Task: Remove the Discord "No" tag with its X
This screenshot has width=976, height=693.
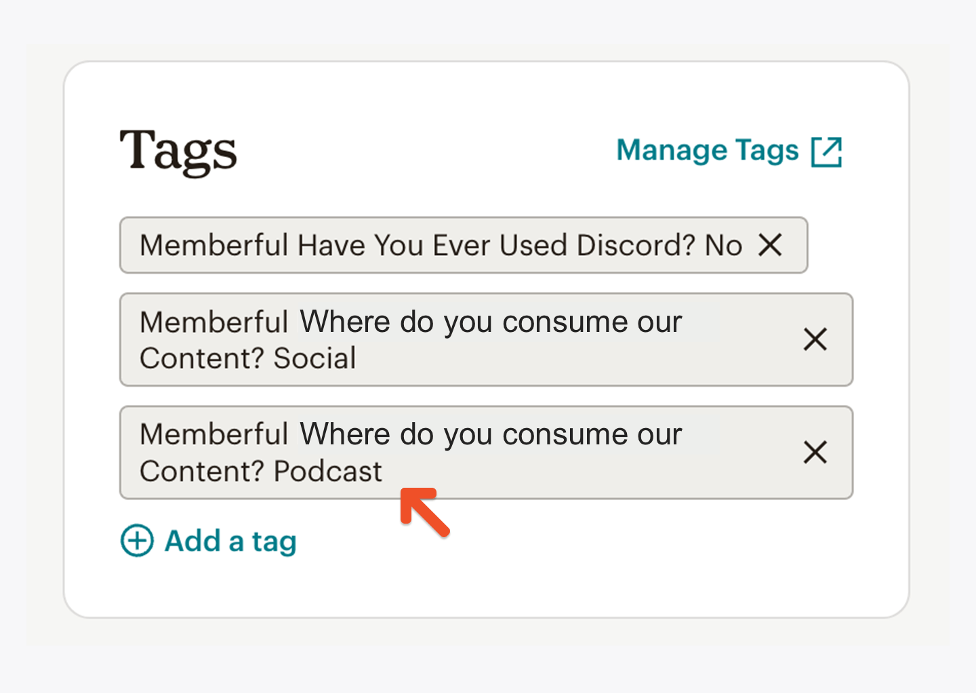Action: (x=770, y=245)
